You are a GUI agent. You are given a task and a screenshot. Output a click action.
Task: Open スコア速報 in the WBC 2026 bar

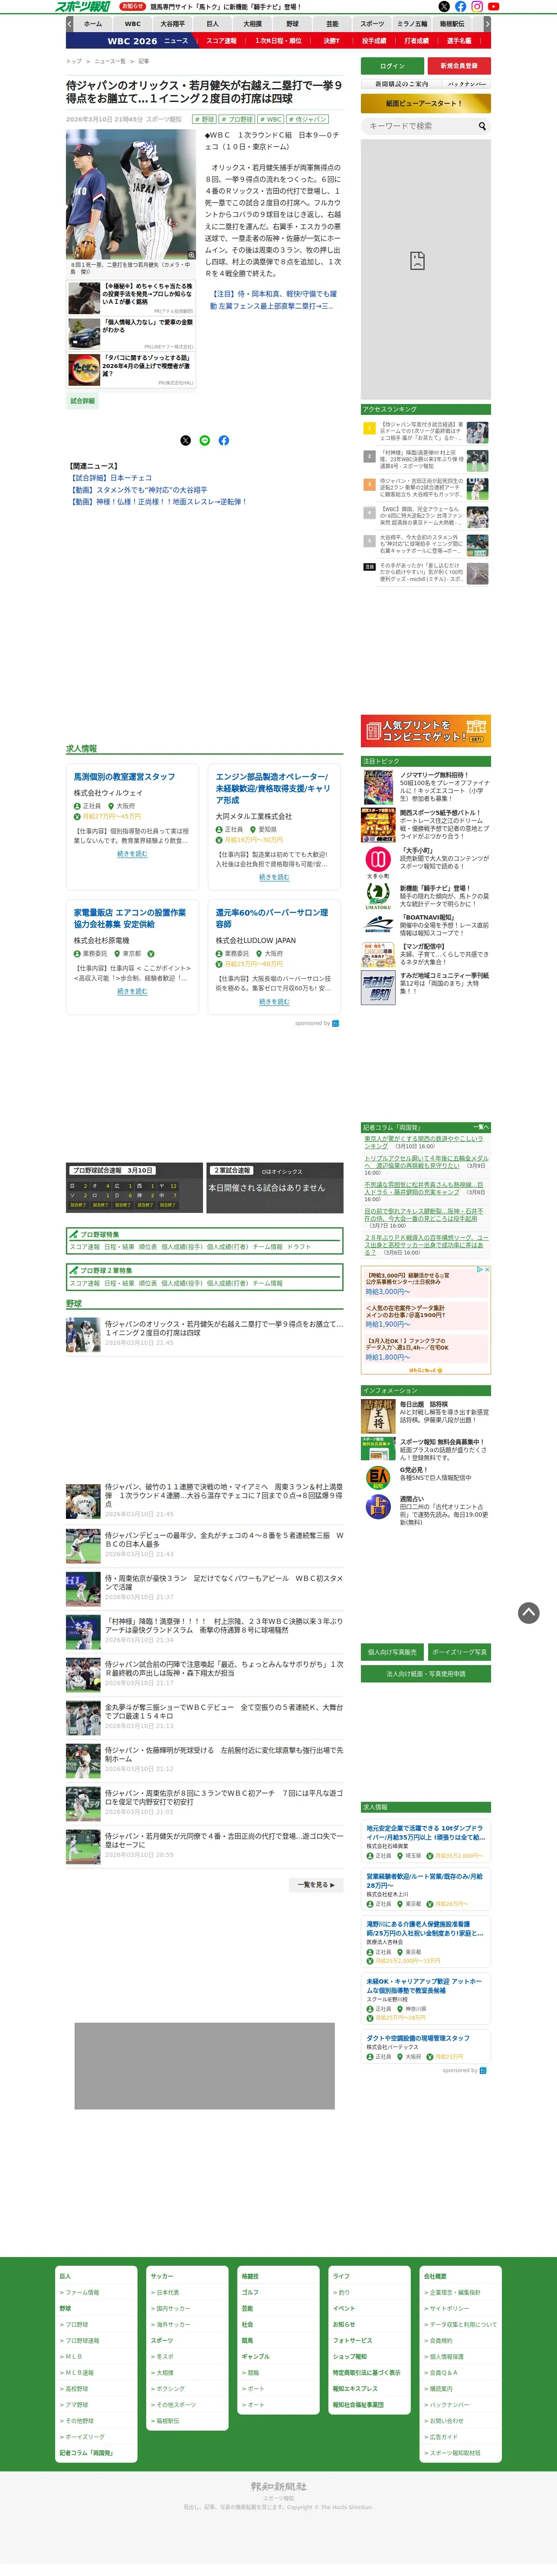coord(222,41)
